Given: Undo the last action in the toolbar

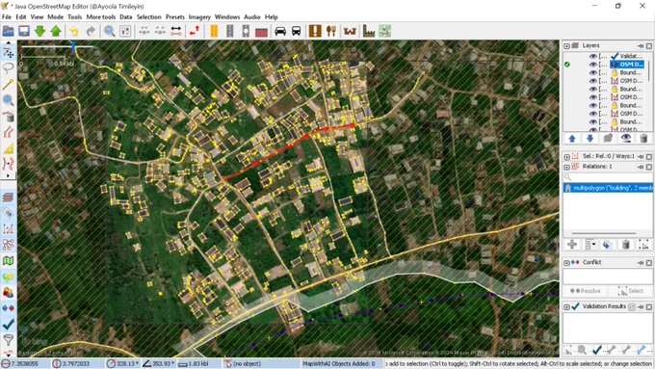Looking at the screenshot, I should 74,31.
